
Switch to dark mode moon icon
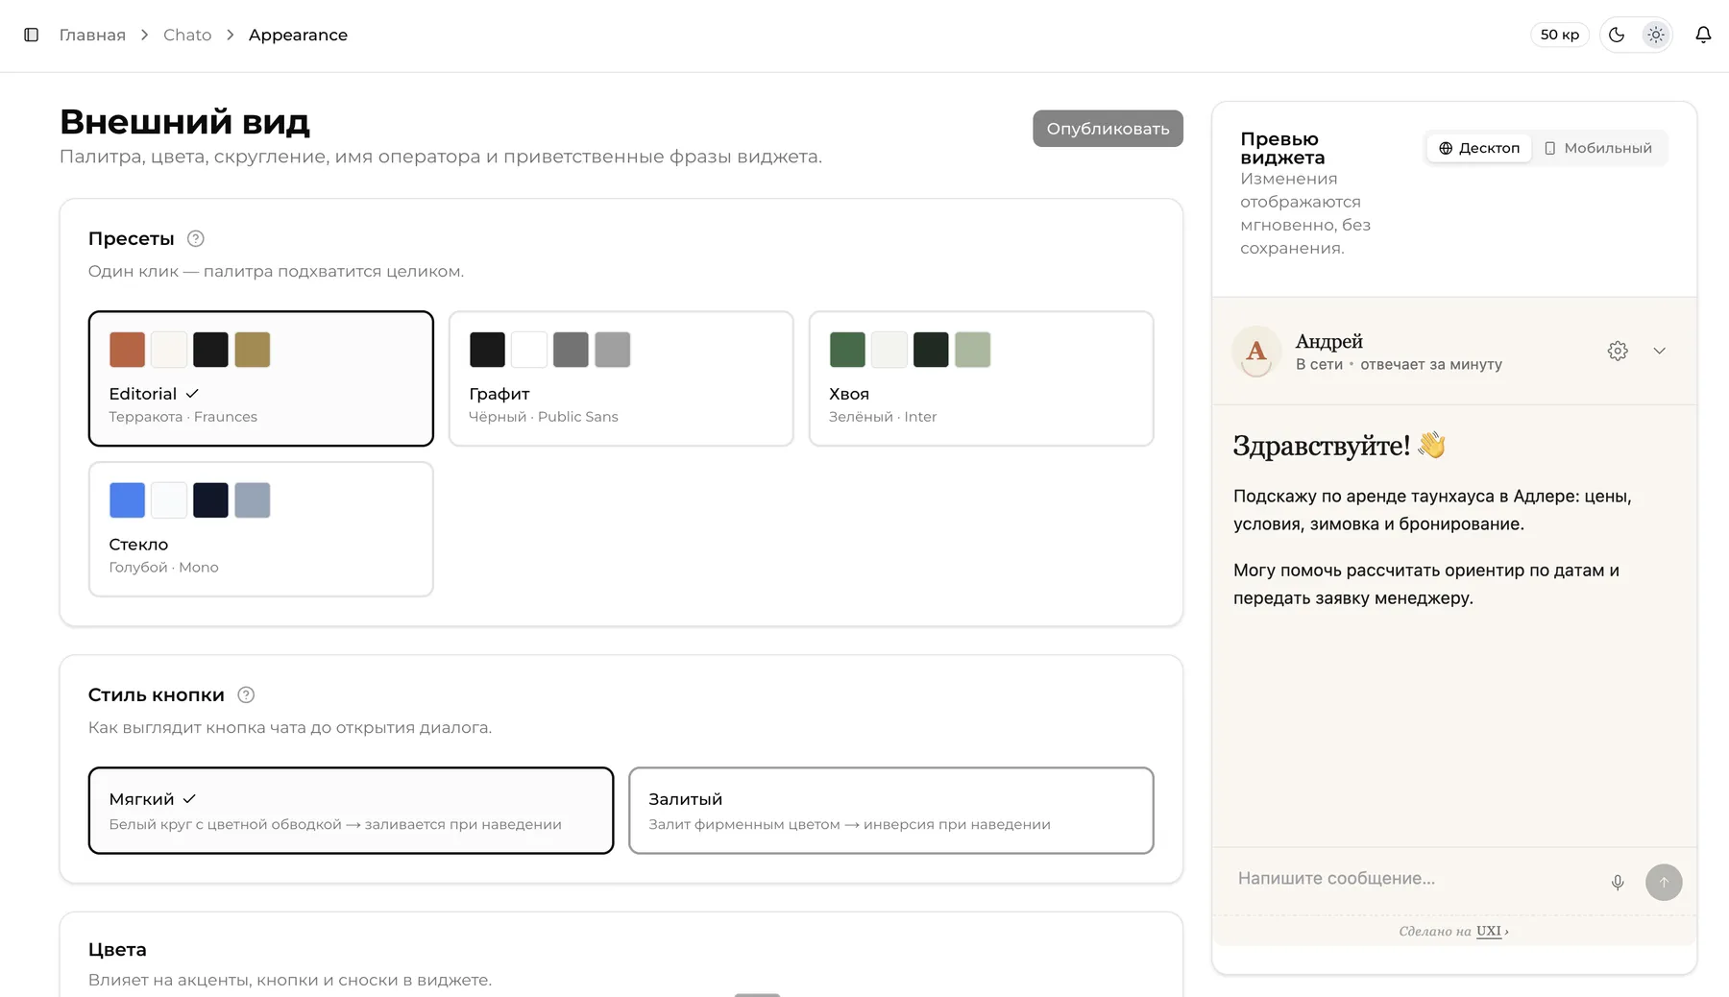click(x=1617, y=35)
